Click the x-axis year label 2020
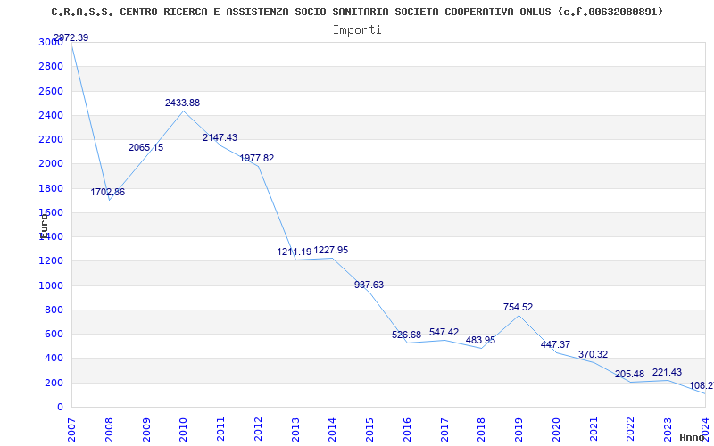Viewport: 714px width, 446px height. [556, 430]
